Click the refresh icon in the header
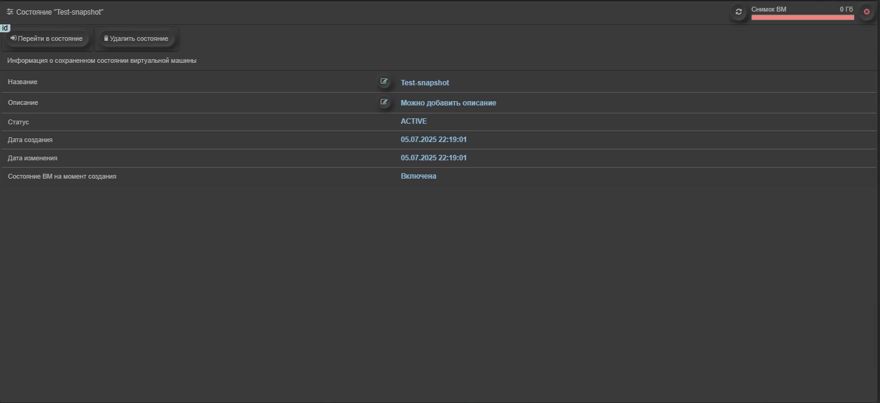 pos(739,12)
